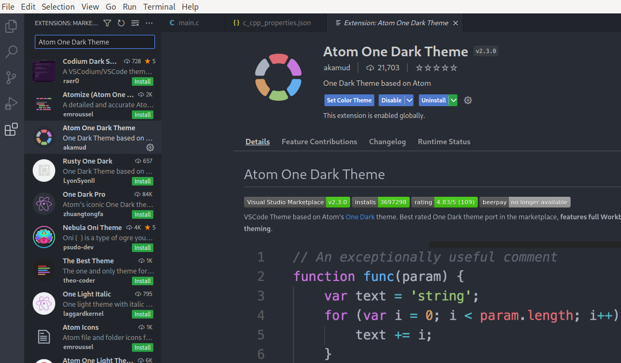This screenshot has height=363, width=621.
Task: Click the Extensions activity bar icon
Action: 11,129
